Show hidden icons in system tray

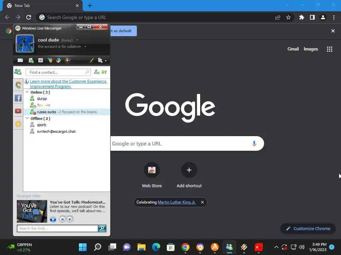276,247
